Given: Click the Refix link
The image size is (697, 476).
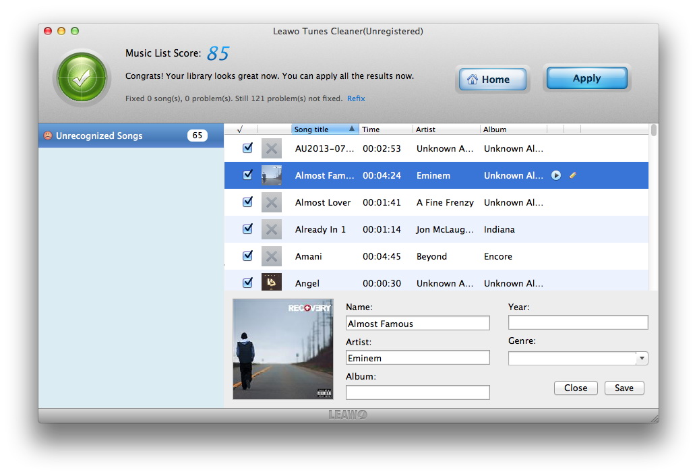Looking at the screenshot, I should pos(356,98).
